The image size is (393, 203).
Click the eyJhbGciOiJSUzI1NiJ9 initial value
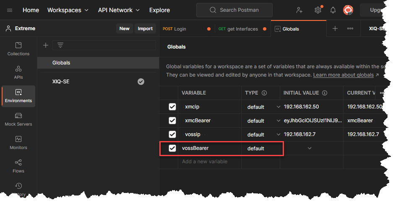click(x=313, y=121)
